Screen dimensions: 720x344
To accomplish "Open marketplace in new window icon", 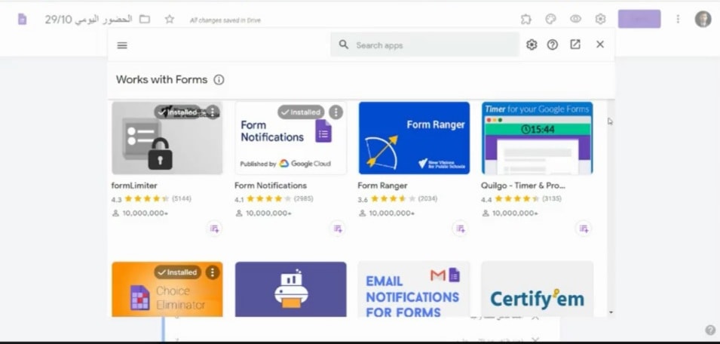I will point(575,44).
